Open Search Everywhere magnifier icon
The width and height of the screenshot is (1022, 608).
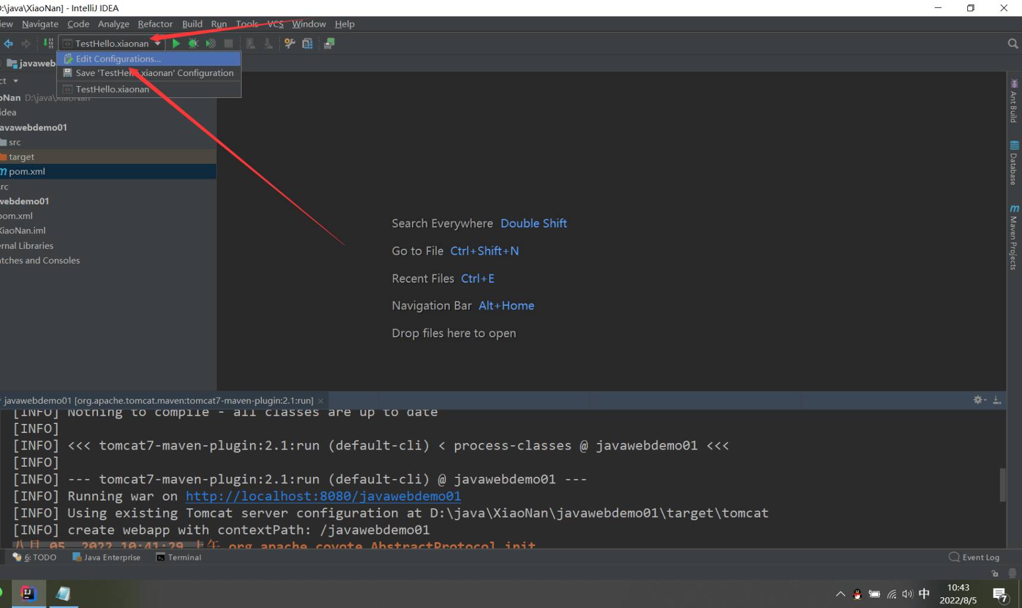coord(1012,43)
